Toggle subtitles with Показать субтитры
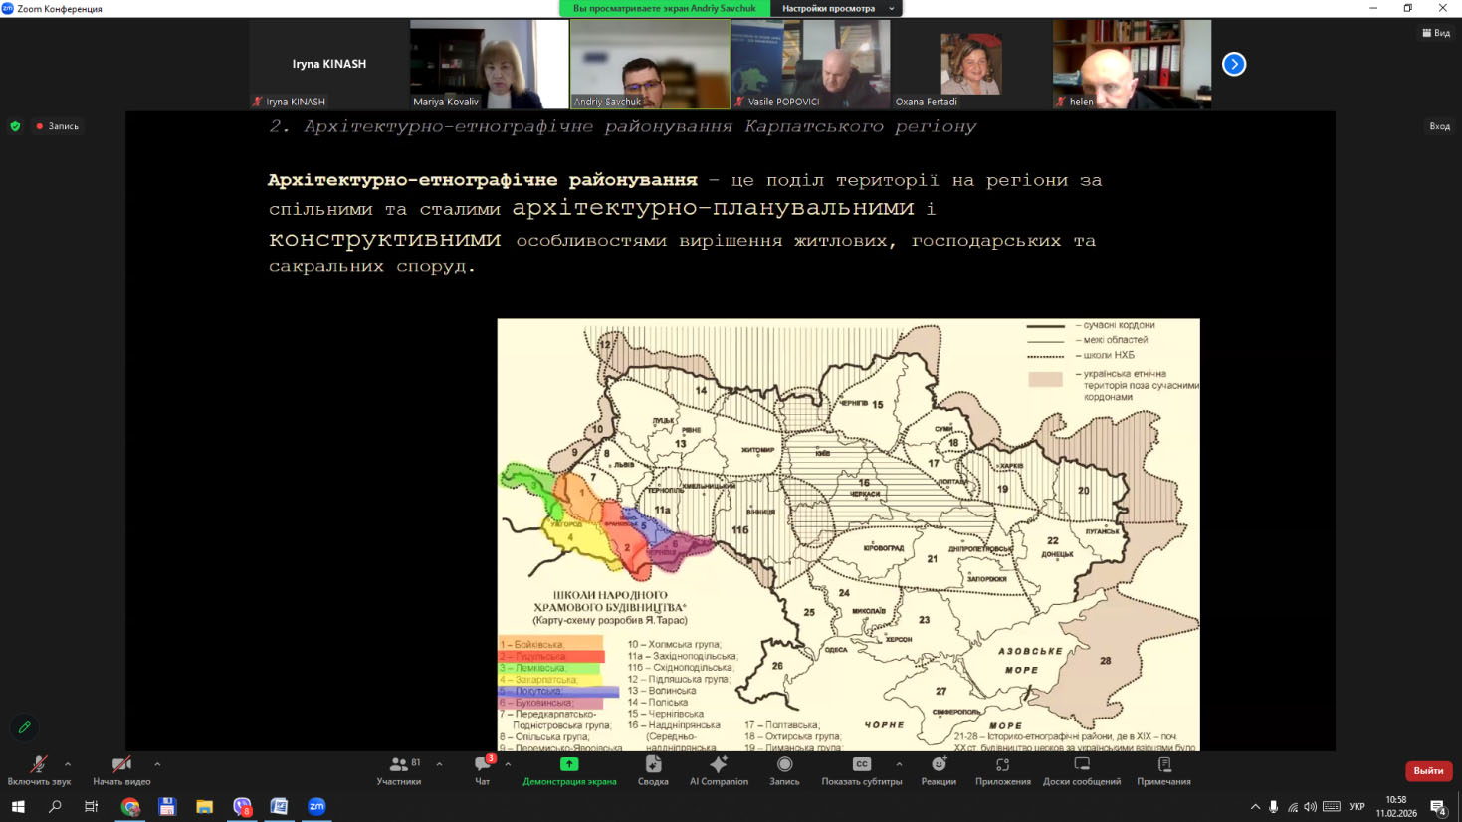The image size is (1462, 822). pos(861,765)
